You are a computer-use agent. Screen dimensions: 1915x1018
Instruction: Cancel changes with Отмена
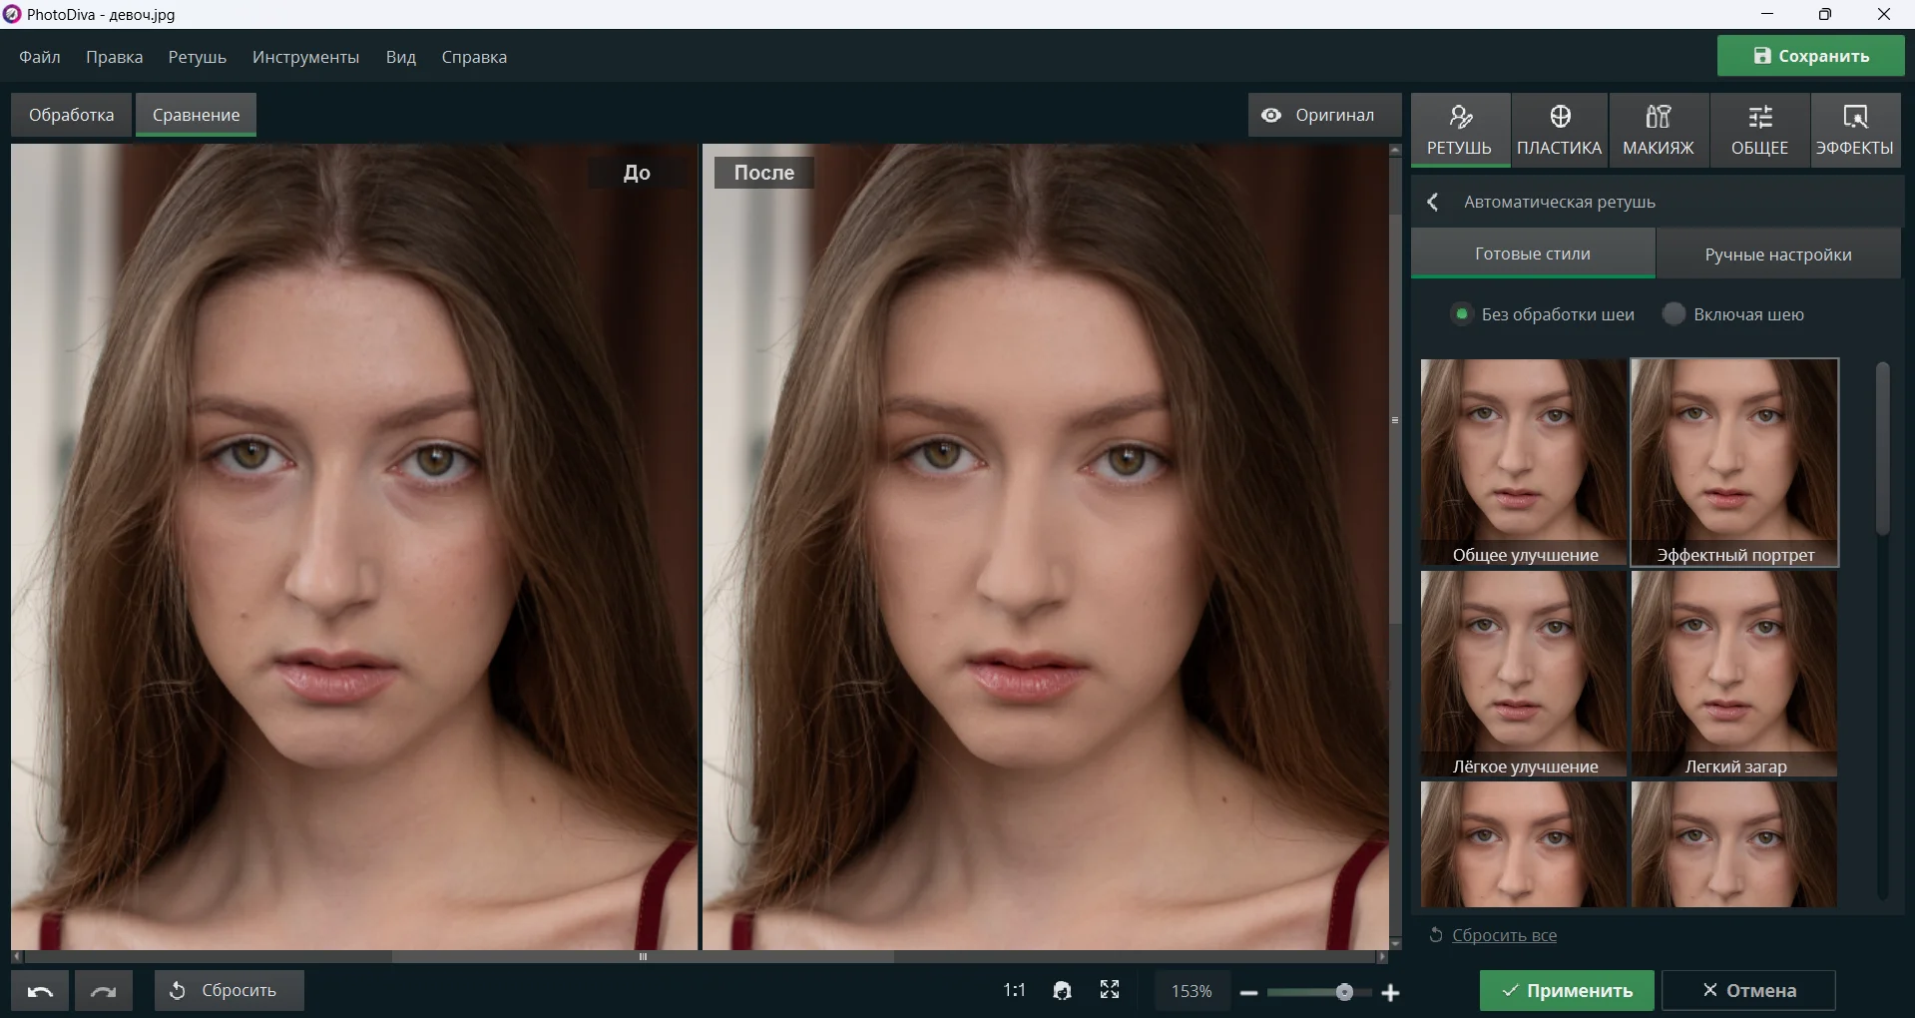coord(1748,991)
